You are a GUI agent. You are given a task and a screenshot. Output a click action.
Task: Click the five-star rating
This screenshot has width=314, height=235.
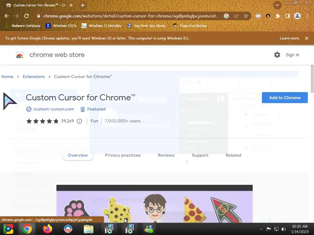point(42,121)
